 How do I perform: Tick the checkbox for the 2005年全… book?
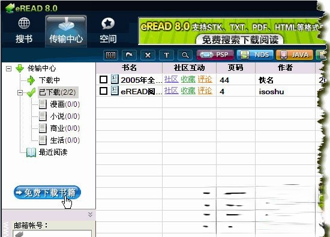coord(103,80)
